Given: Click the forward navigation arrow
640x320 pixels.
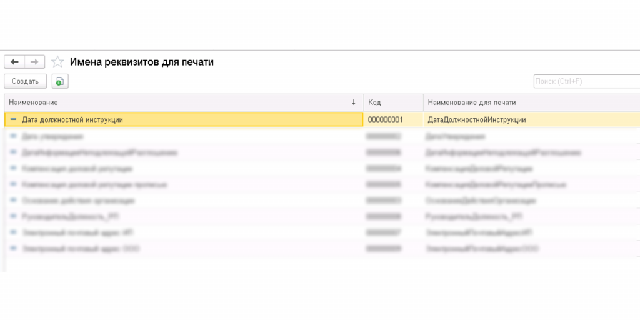Looking at the screenshot, I should (x=34, y=62).
